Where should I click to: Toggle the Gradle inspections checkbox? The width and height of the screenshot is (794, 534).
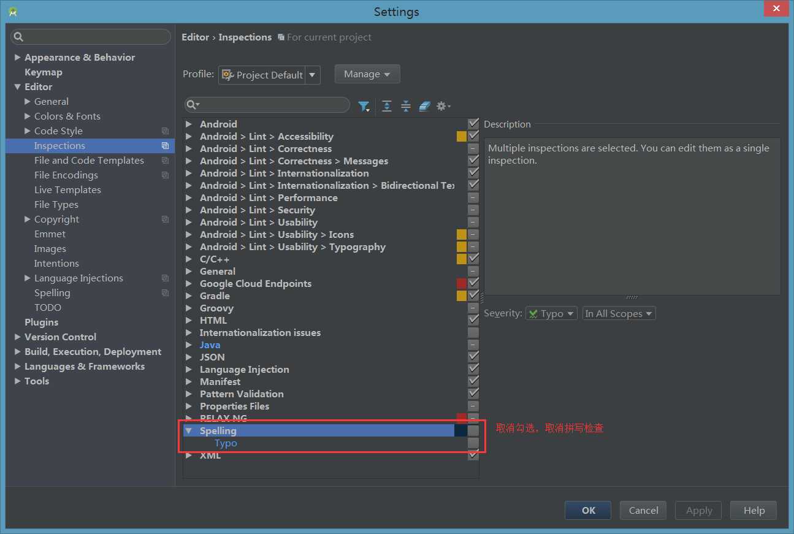pos(473,296)
